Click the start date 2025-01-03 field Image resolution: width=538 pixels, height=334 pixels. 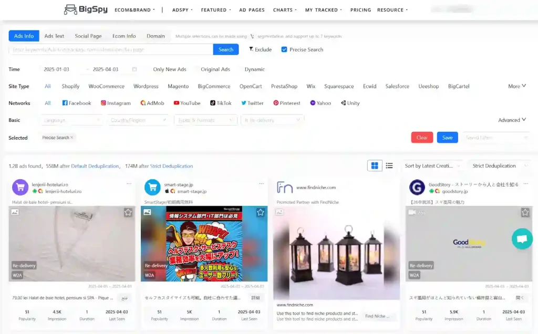pyautogui.click(x=56, y=69)
